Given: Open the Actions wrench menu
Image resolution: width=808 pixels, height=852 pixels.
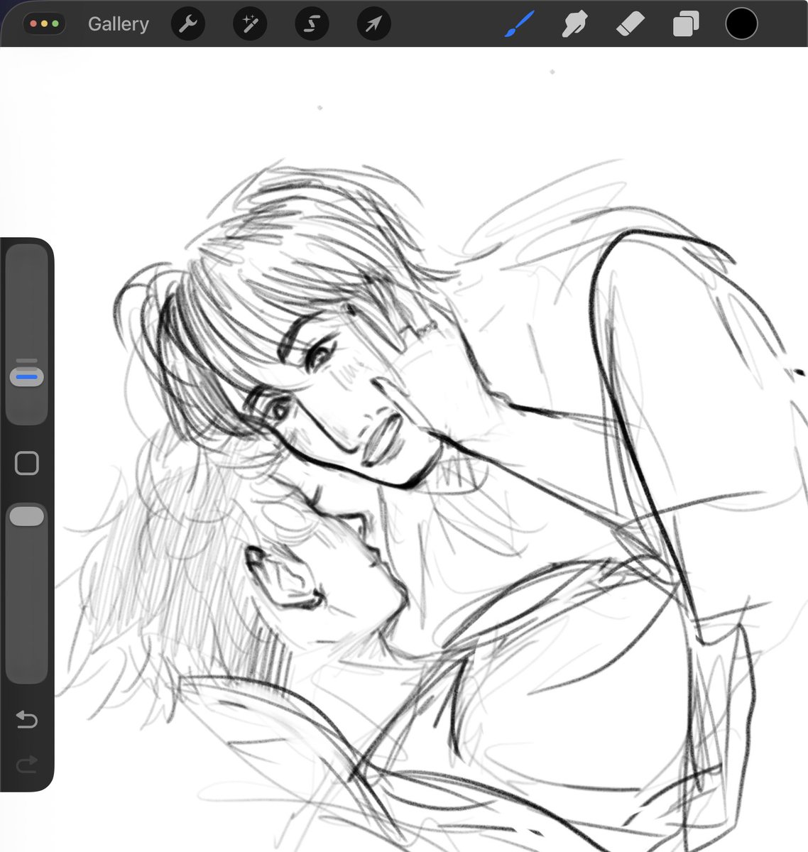Looking at the screenshot, I should (x=188, y=24).
